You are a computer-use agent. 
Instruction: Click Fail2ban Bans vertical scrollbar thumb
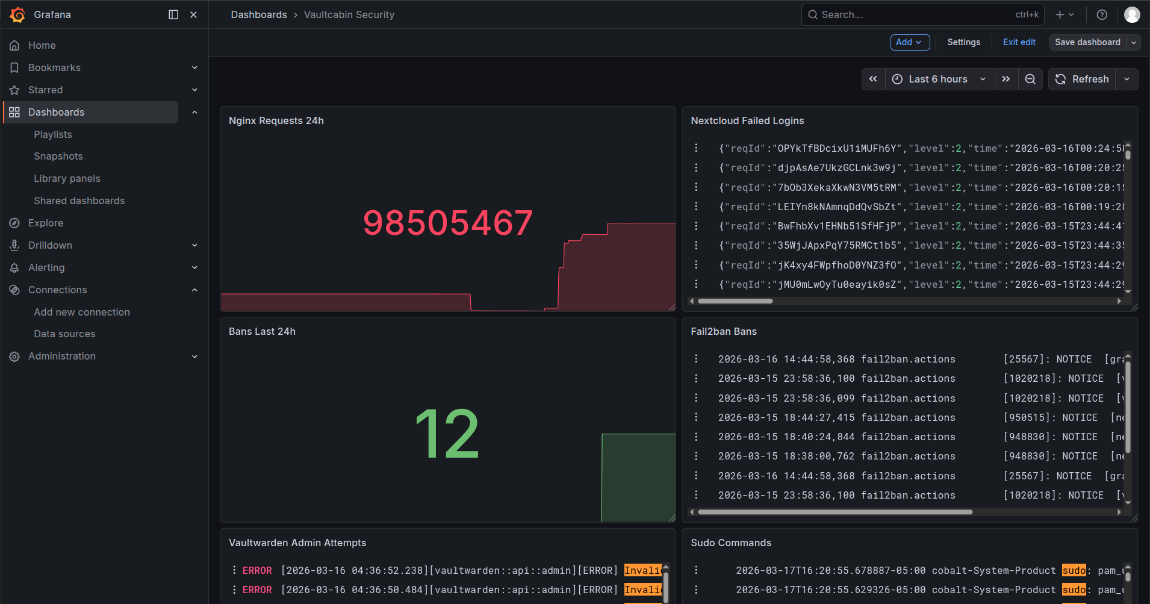[x=1128, y=406]
